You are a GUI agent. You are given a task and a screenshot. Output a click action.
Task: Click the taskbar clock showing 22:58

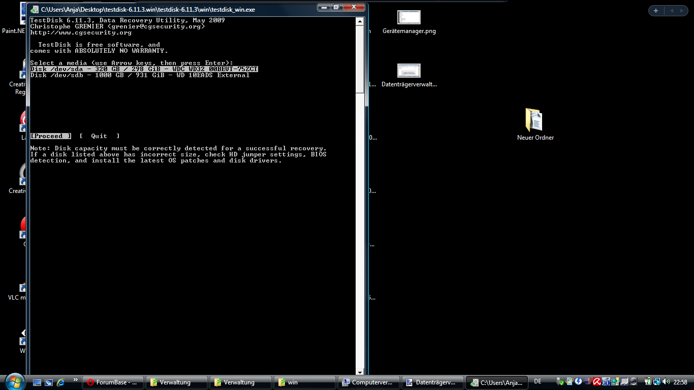(x=680, y=382)
